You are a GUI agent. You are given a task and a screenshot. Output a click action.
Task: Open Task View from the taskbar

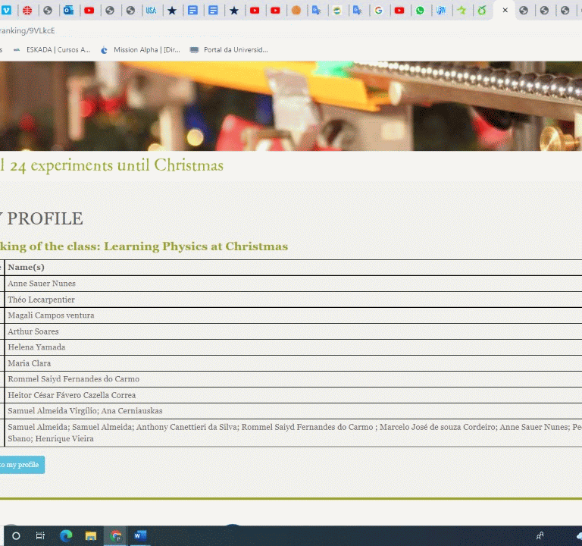40,535
